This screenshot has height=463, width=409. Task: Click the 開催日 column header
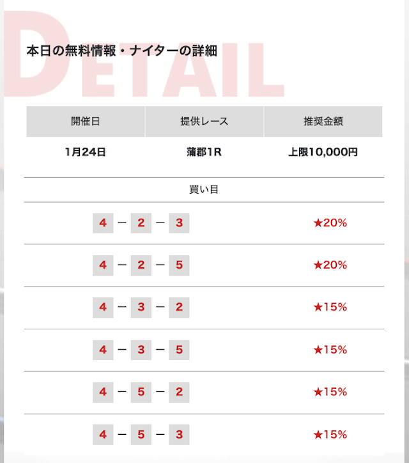86,122
